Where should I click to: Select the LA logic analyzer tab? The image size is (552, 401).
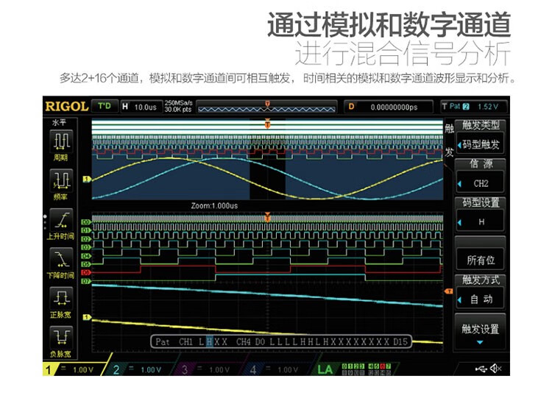click(354, 369)
